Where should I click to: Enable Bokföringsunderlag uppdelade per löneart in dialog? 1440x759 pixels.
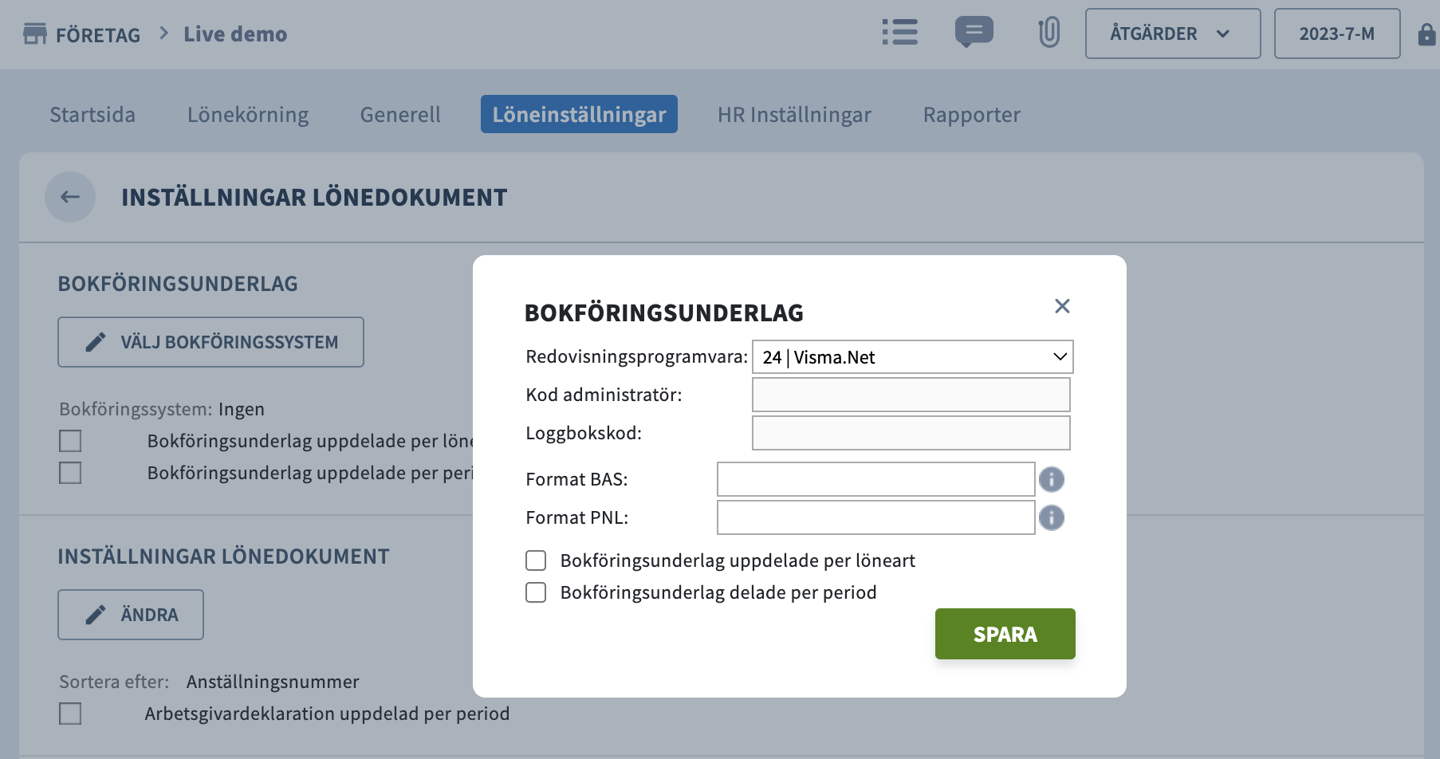click(x=536, y=560)
